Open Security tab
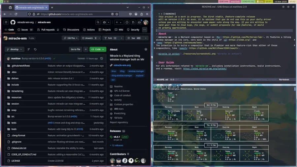This screenshot has height=167, width=297. pos(133,30)
